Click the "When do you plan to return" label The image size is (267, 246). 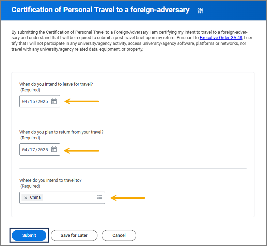click(x=61, y=132)
